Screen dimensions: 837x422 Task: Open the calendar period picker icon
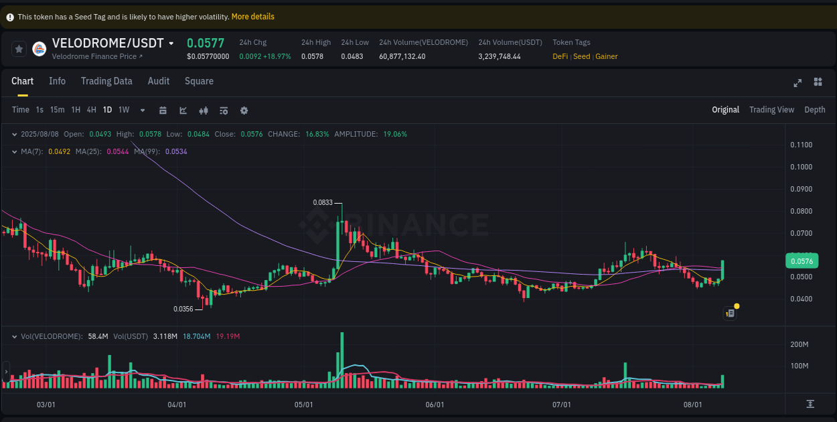coord(163,110)
